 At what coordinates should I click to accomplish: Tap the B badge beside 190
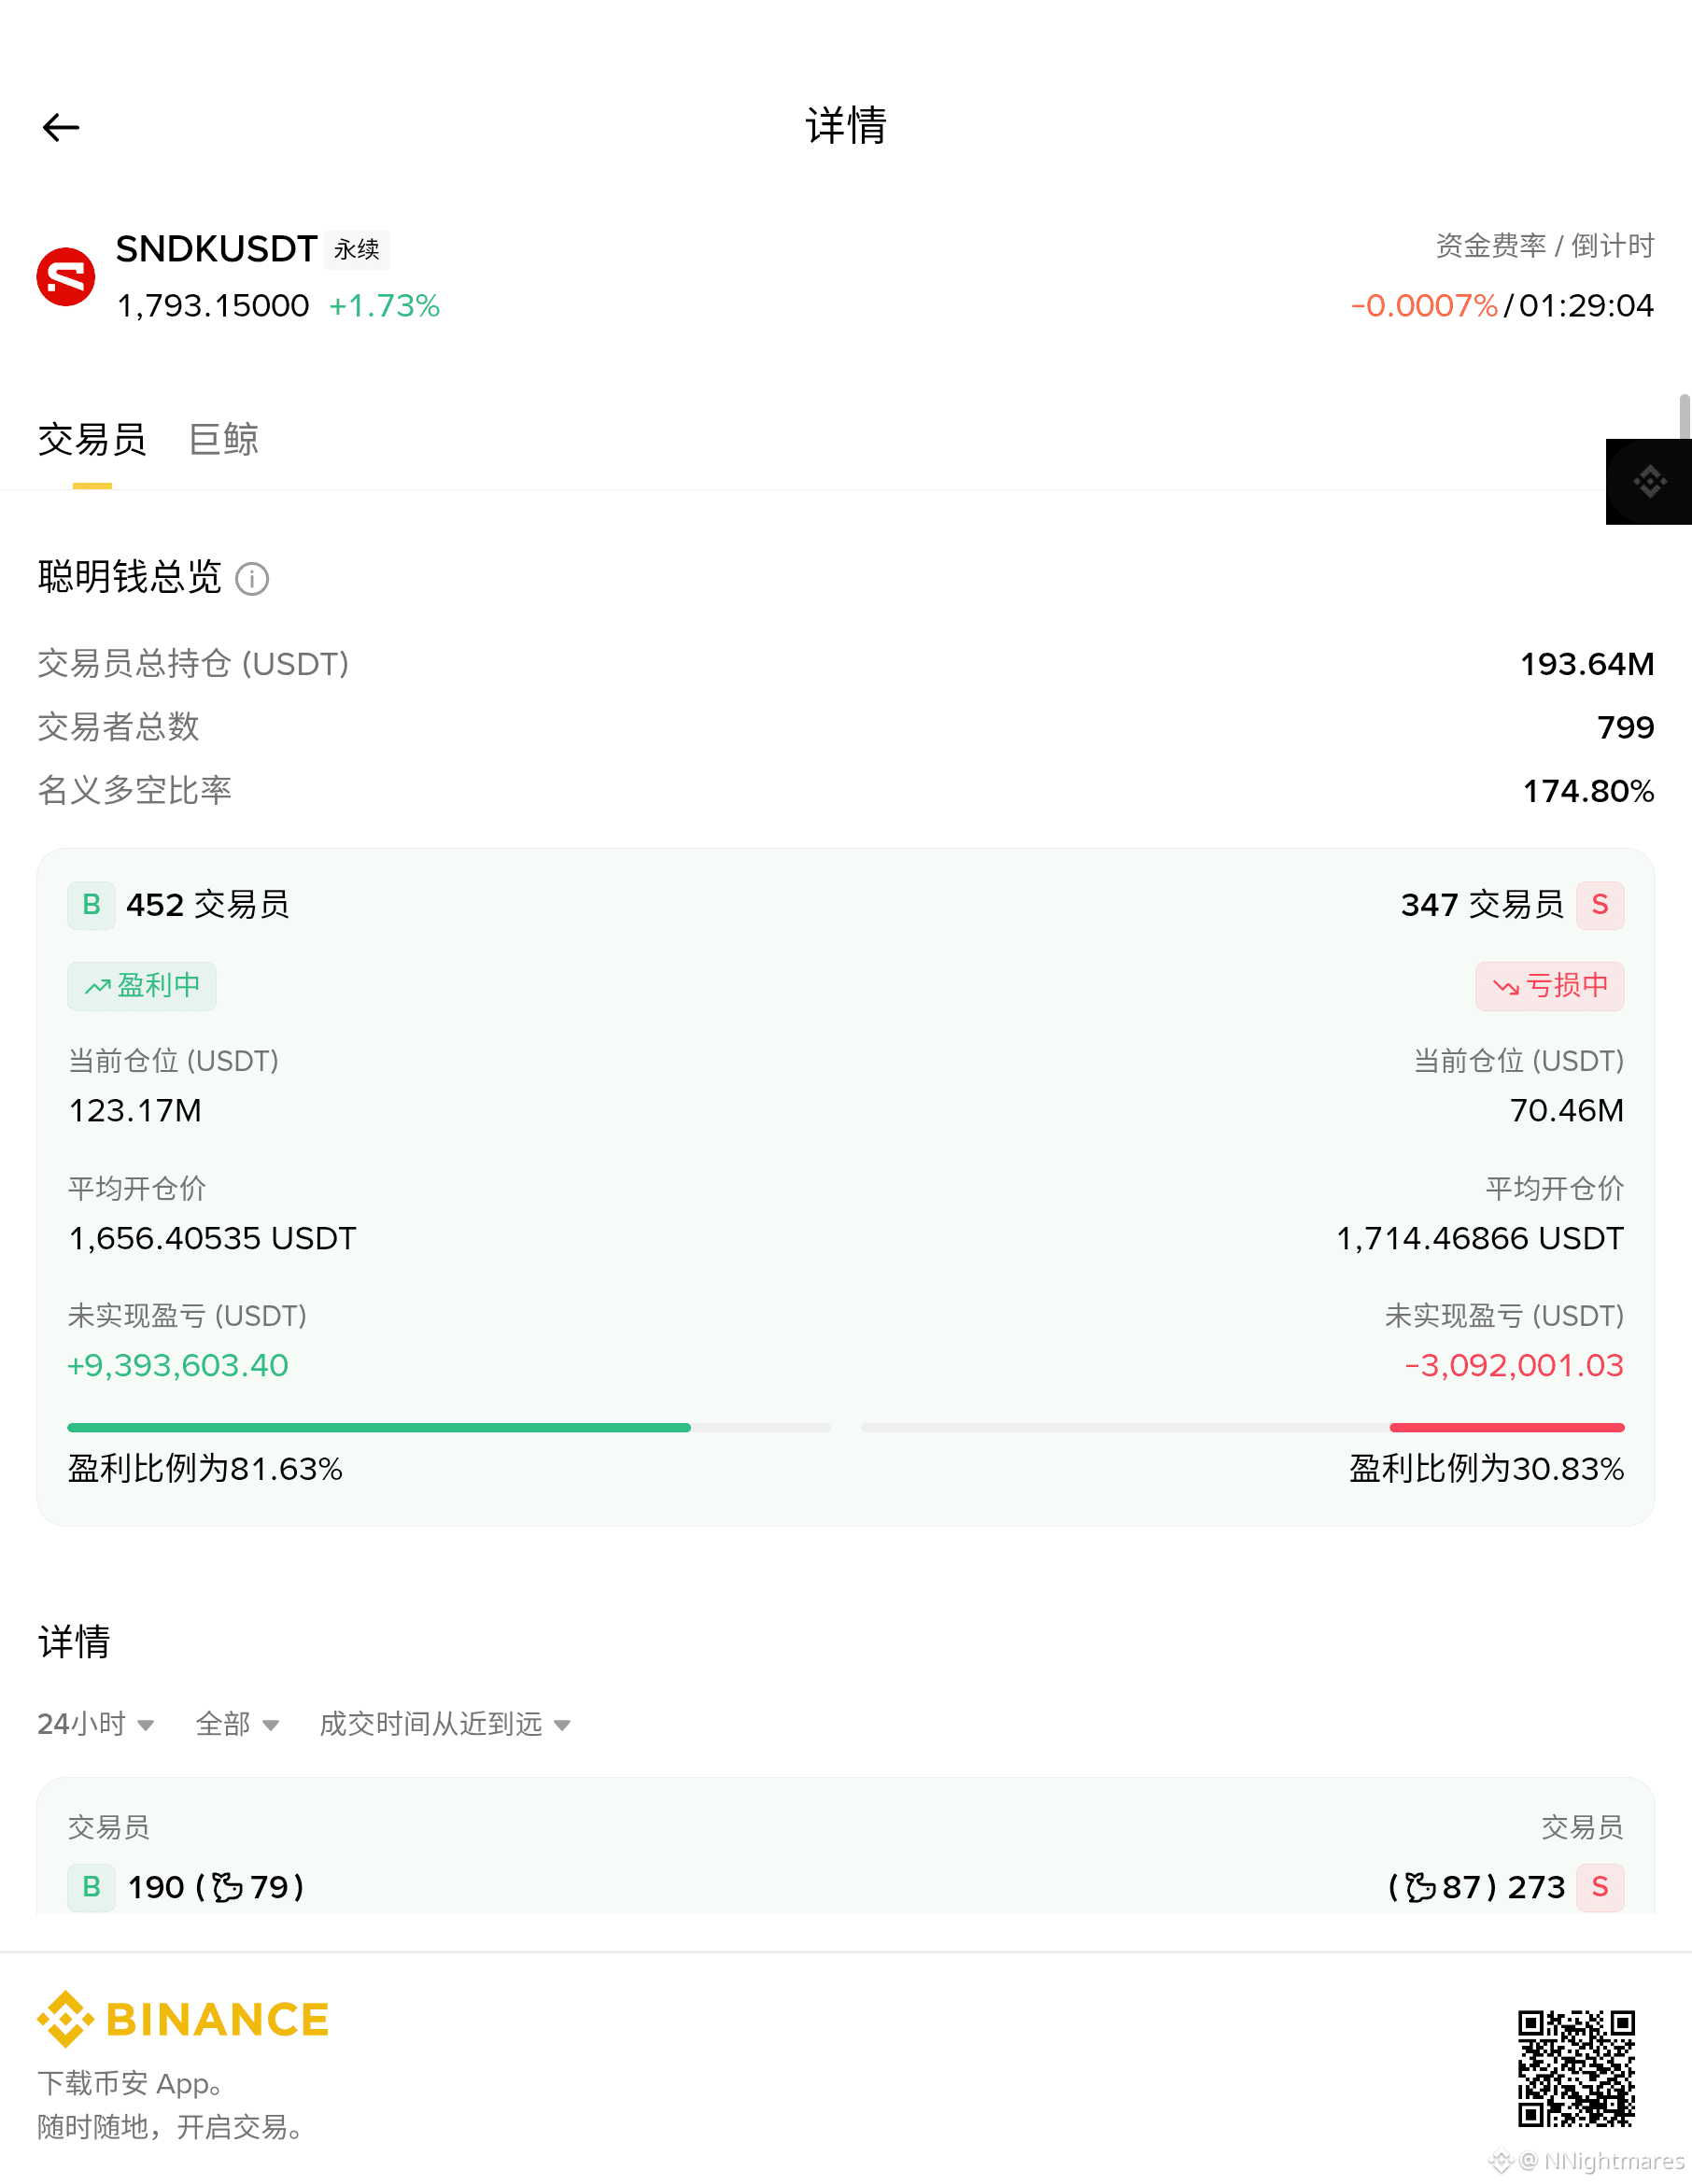point(91,1887)
